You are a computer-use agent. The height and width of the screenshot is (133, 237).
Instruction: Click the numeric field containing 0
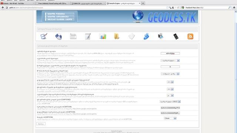[170, 66]
